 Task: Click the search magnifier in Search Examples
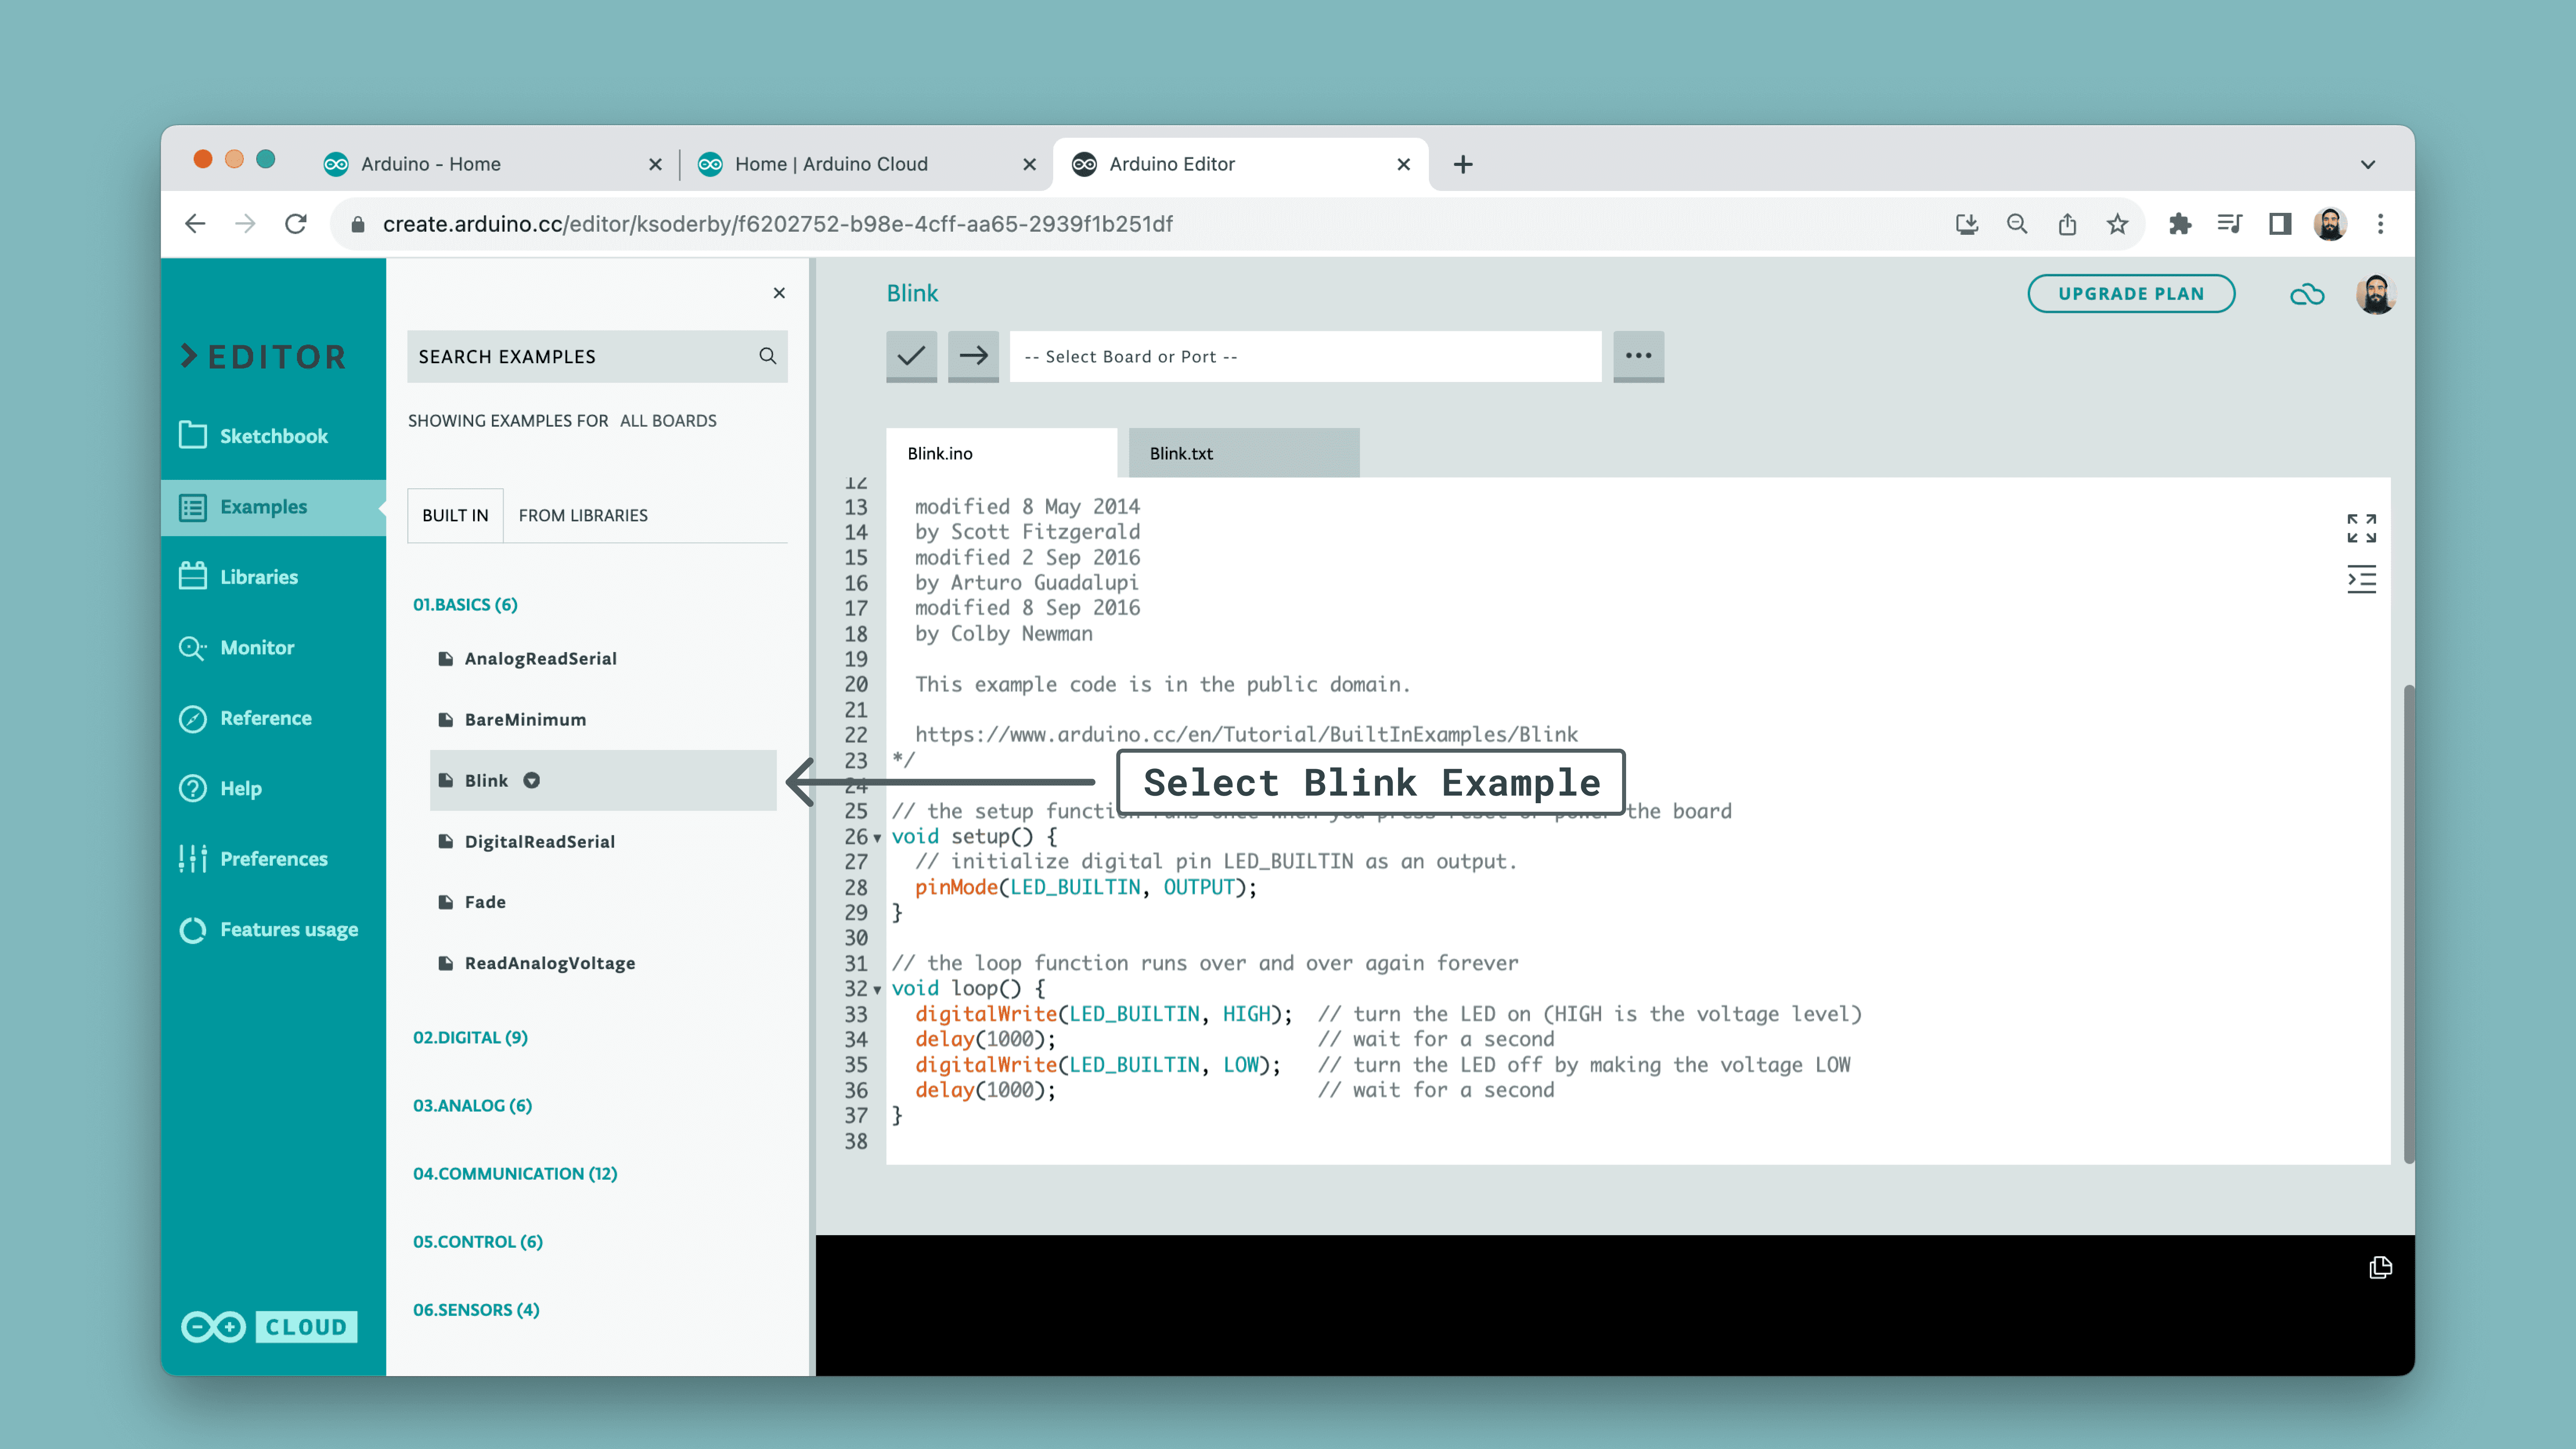tap(767, 356)
